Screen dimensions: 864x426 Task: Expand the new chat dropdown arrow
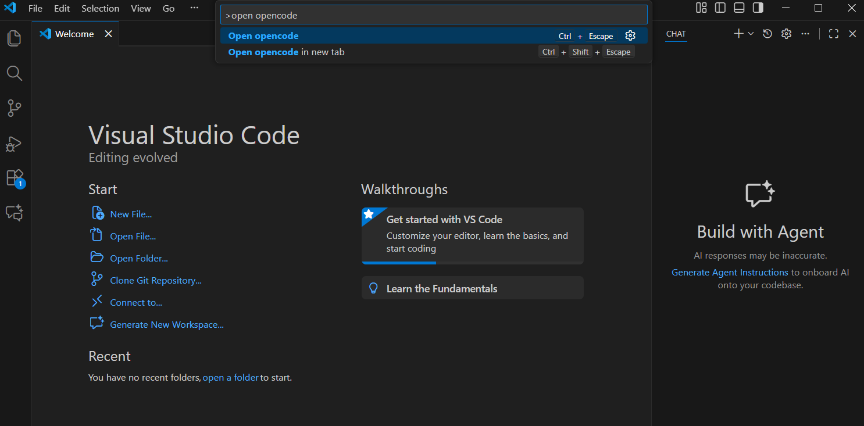coord(751,34)
